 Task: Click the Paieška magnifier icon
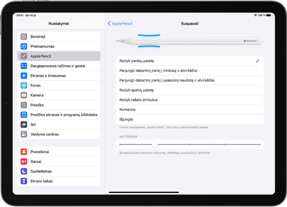click(24, 105)
